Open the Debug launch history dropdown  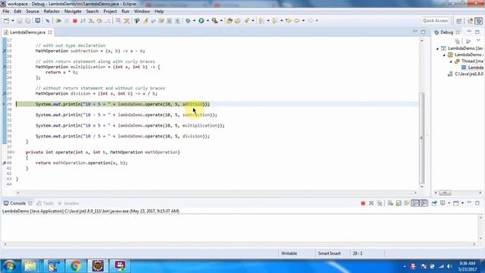[x=194, y=20]
